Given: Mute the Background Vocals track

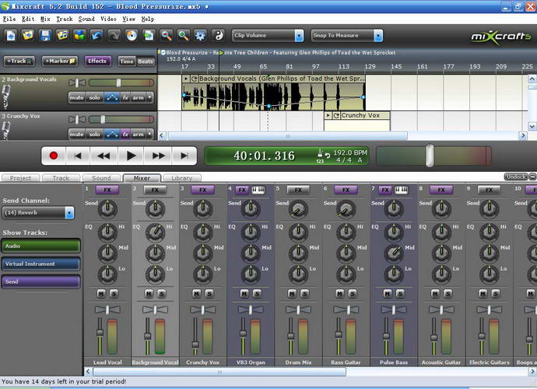Looking at the screenshot, I should 76,97.
